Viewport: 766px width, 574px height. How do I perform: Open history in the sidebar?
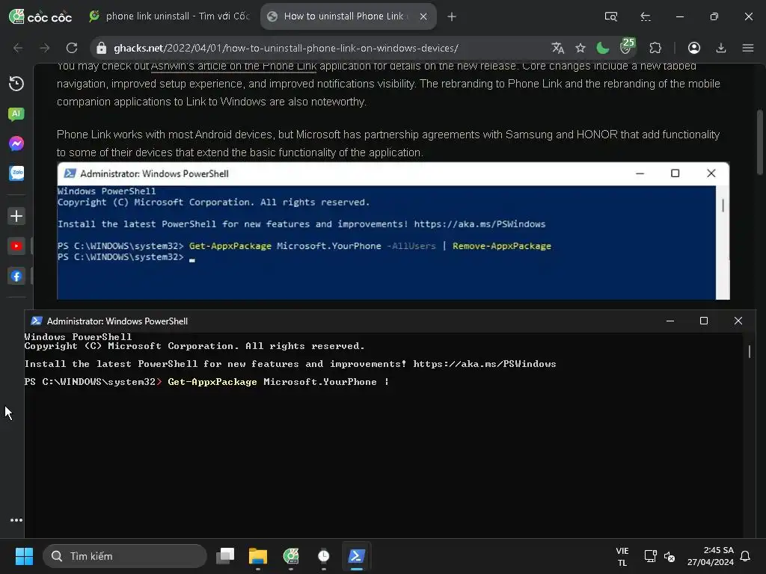pyautogui.click(x=16, y=84)
